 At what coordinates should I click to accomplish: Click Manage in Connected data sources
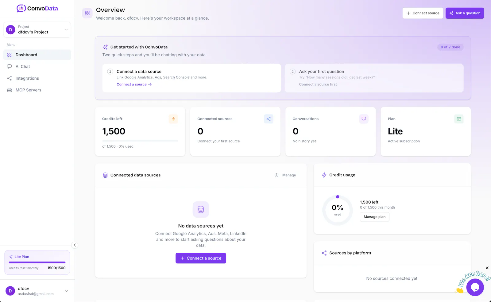click(x=285, y=175)
